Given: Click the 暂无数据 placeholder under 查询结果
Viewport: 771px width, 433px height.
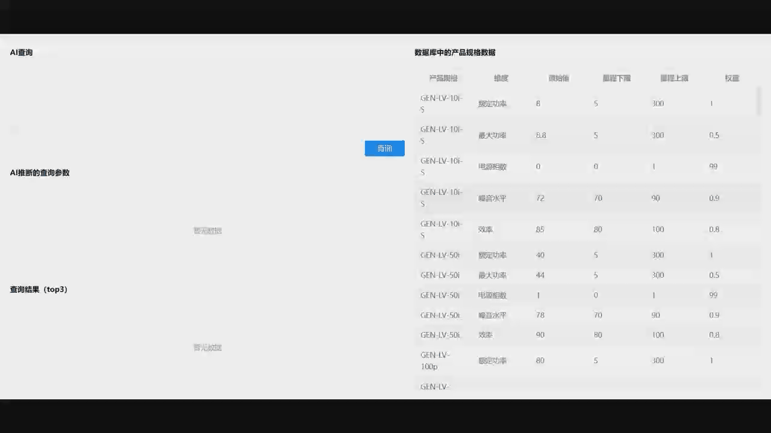Looking at the screenshot, I should [207, 347].
